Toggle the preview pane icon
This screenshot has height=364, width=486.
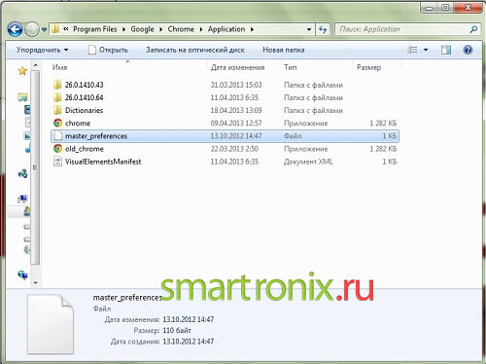pos(446,50)
